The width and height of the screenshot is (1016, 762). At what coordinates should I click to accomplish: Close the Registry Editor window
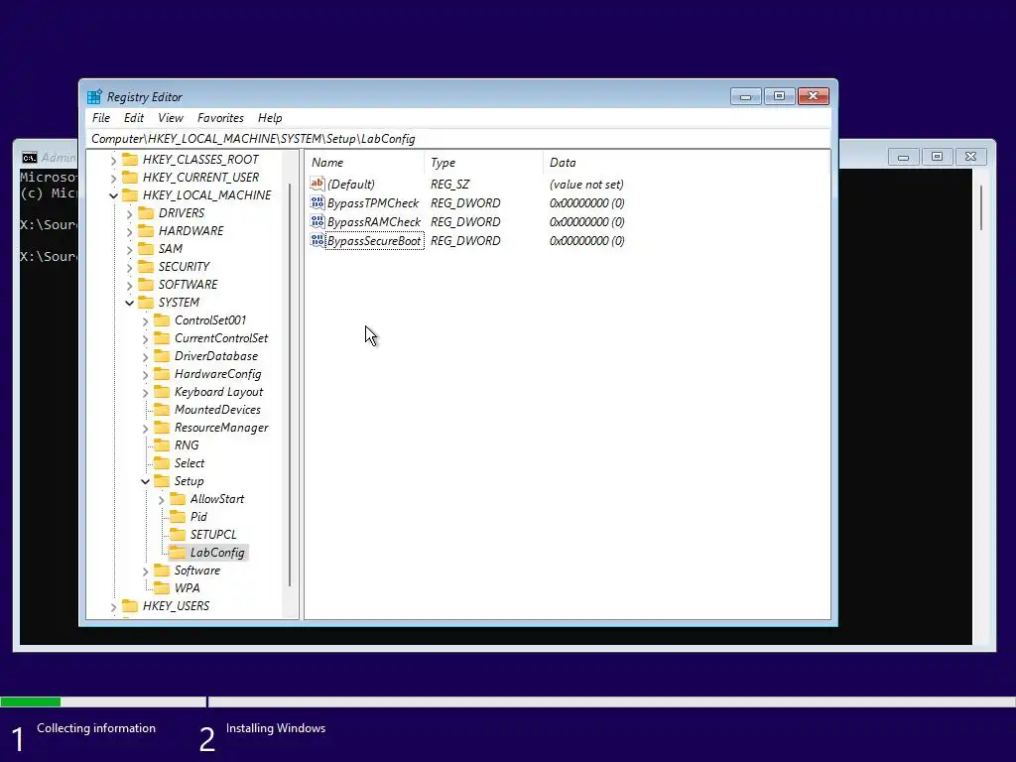(814, 96)
